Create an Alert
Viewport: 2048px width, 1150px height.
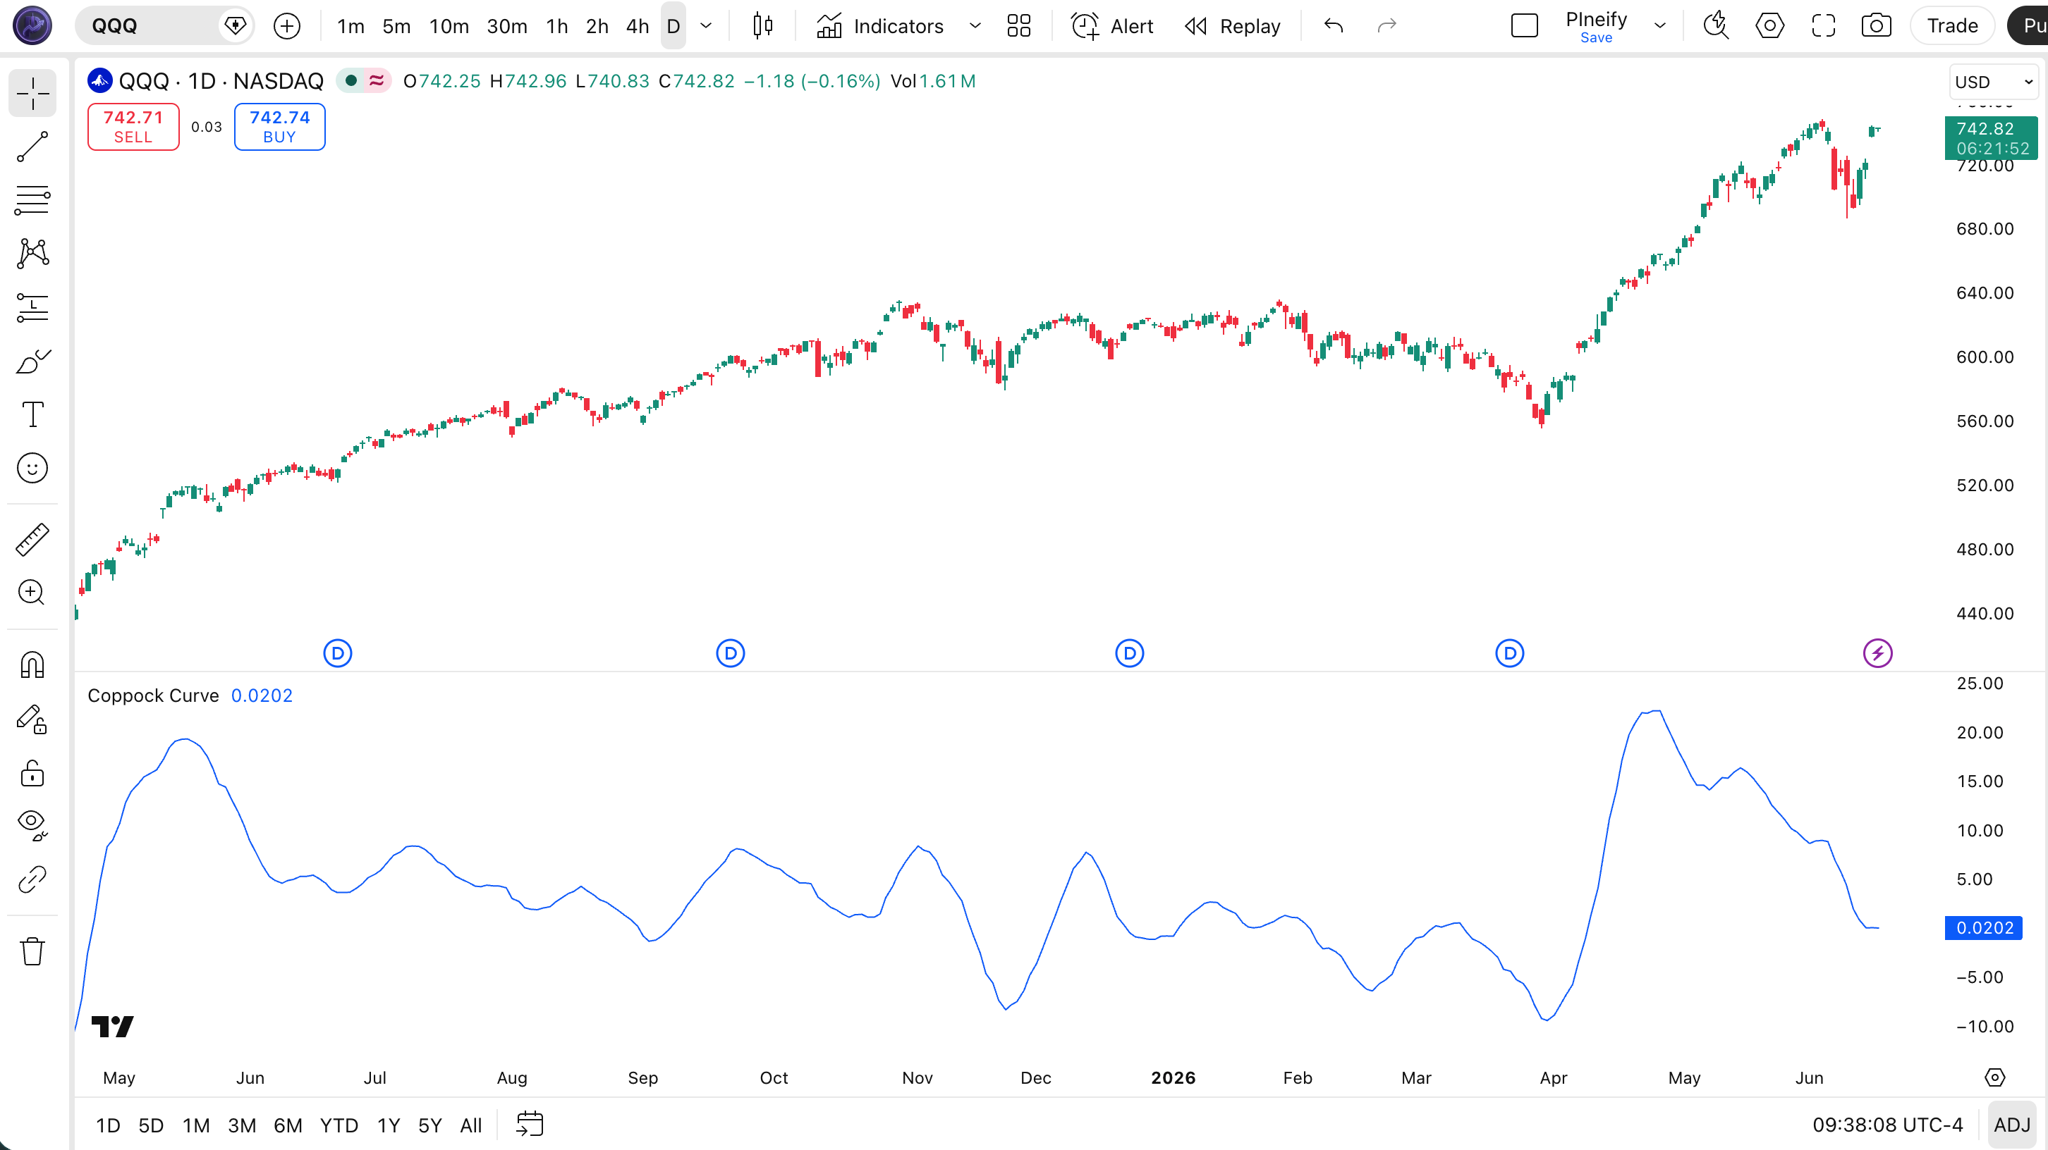[1111, 26]
